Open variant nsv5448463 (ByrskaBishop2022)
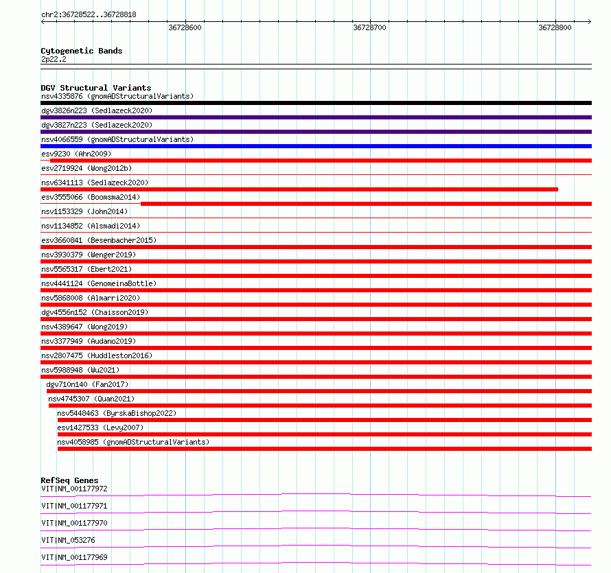 pos(117,413)
